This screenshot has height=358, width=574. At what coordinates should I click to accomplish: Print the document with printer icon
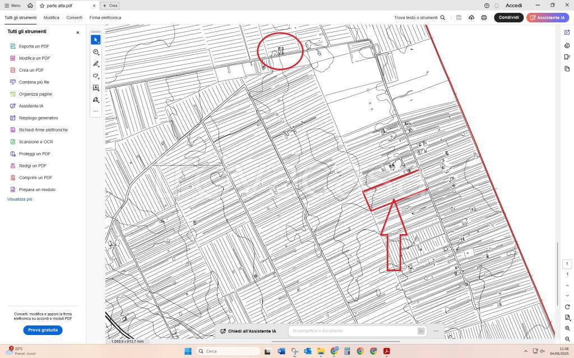(x=484, y=17)
